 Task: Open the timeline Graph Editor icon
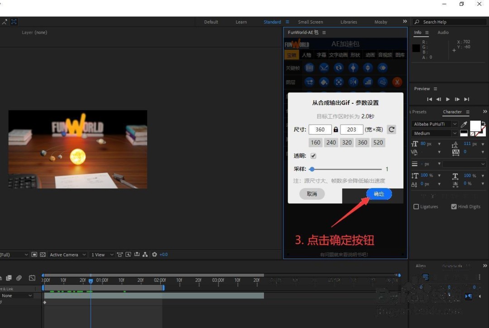click(32, 278)
